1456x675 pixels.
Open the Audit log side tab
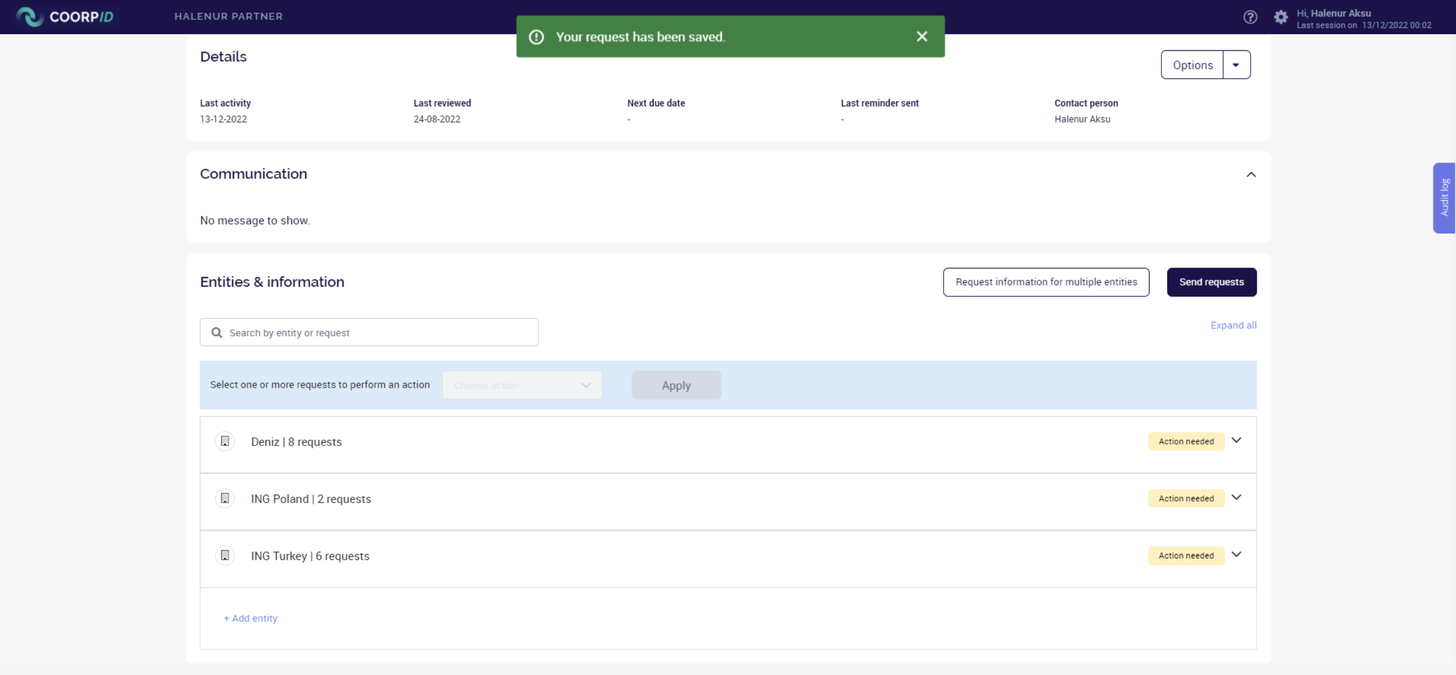click(x=1444, y=198)
